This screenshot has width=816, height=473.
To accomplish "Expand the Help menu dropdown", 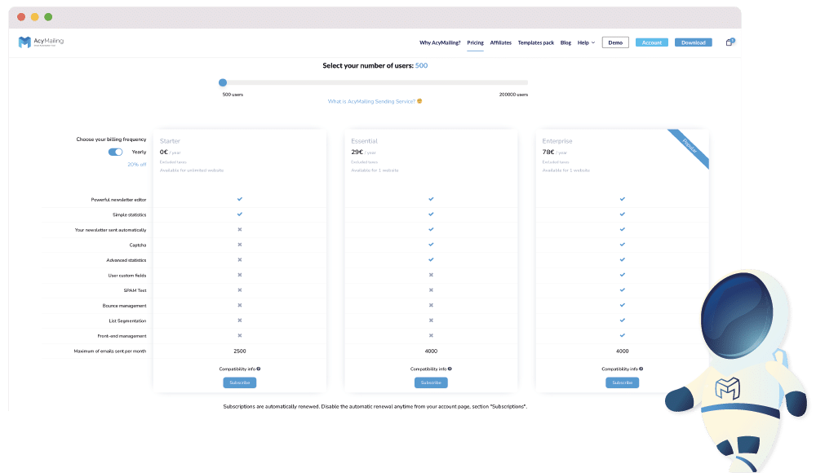I will click(586, 42).
